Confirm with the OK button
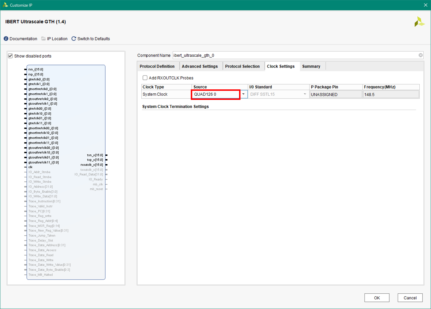The image size is (431, 309). (377, 298)
